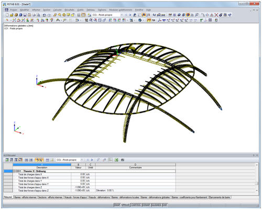Screen dimensions: 262x210
Task: Click next arrow in results table toolbar
Action: coord(92,160)
